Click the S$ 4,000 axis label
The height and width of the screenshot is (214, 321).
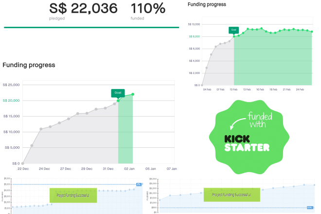(x=194, y=61)
